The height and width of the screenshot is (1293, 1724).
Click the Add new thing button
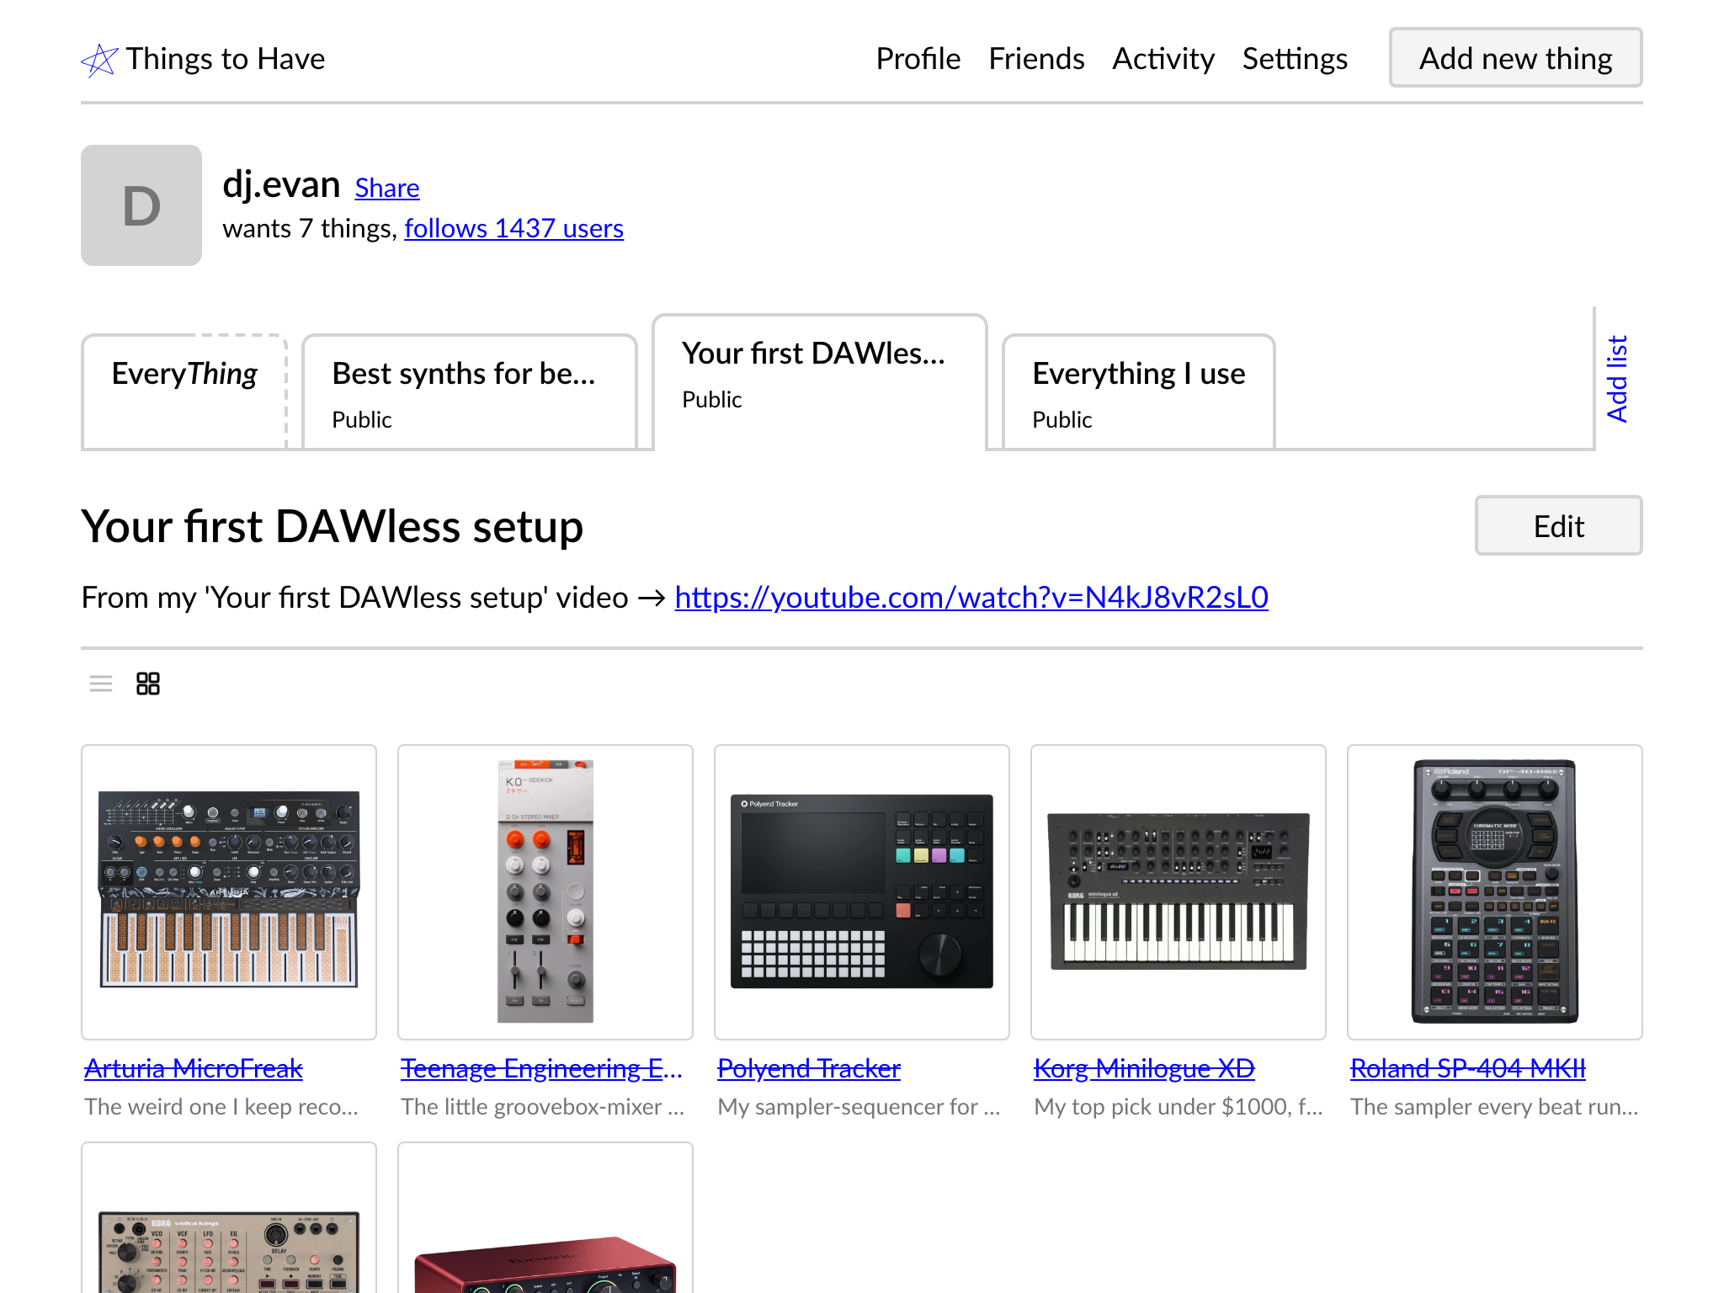click(1515, 58)
